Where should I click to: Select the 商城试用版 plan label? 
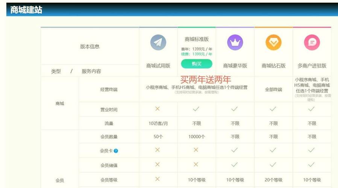158,65
